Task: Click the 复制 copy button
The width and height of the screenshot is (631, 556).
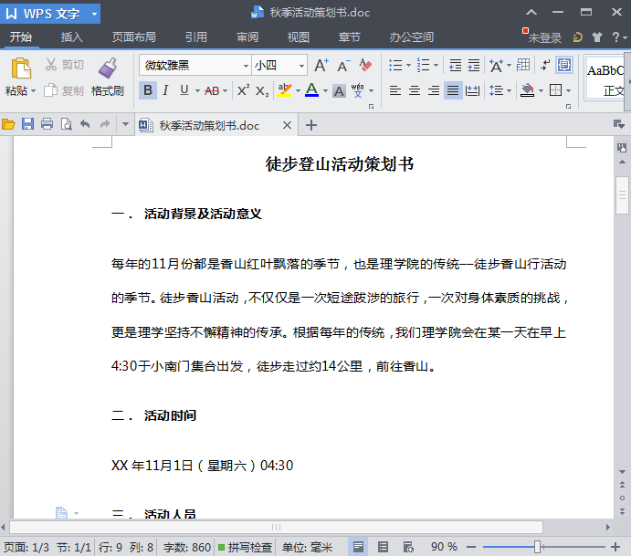Action: 64,90
